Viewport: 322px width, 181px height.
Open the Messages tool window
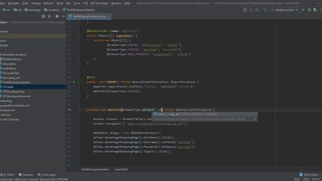[47, 175]
